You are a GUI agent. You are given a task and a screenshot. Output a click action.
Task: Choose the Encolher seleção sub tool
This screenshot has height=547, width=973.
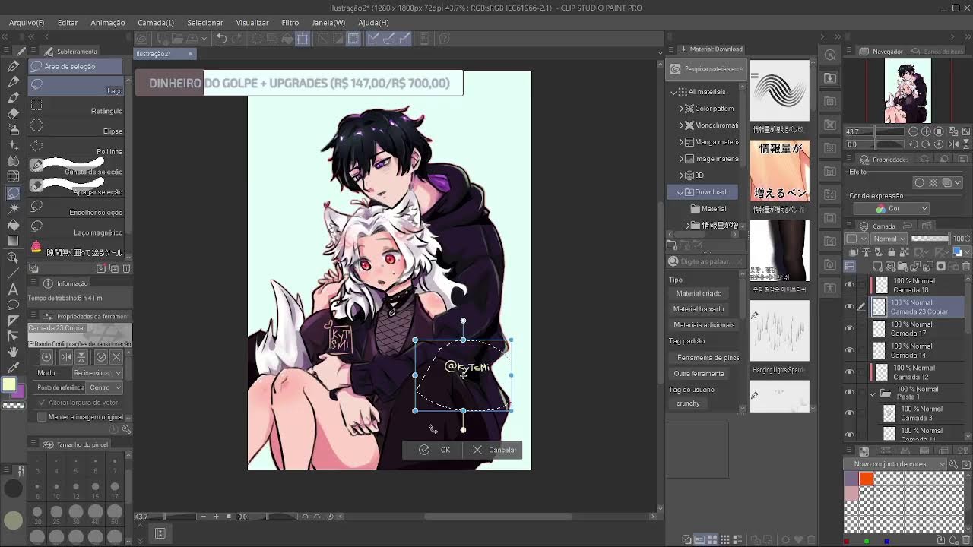click(76, 208)
